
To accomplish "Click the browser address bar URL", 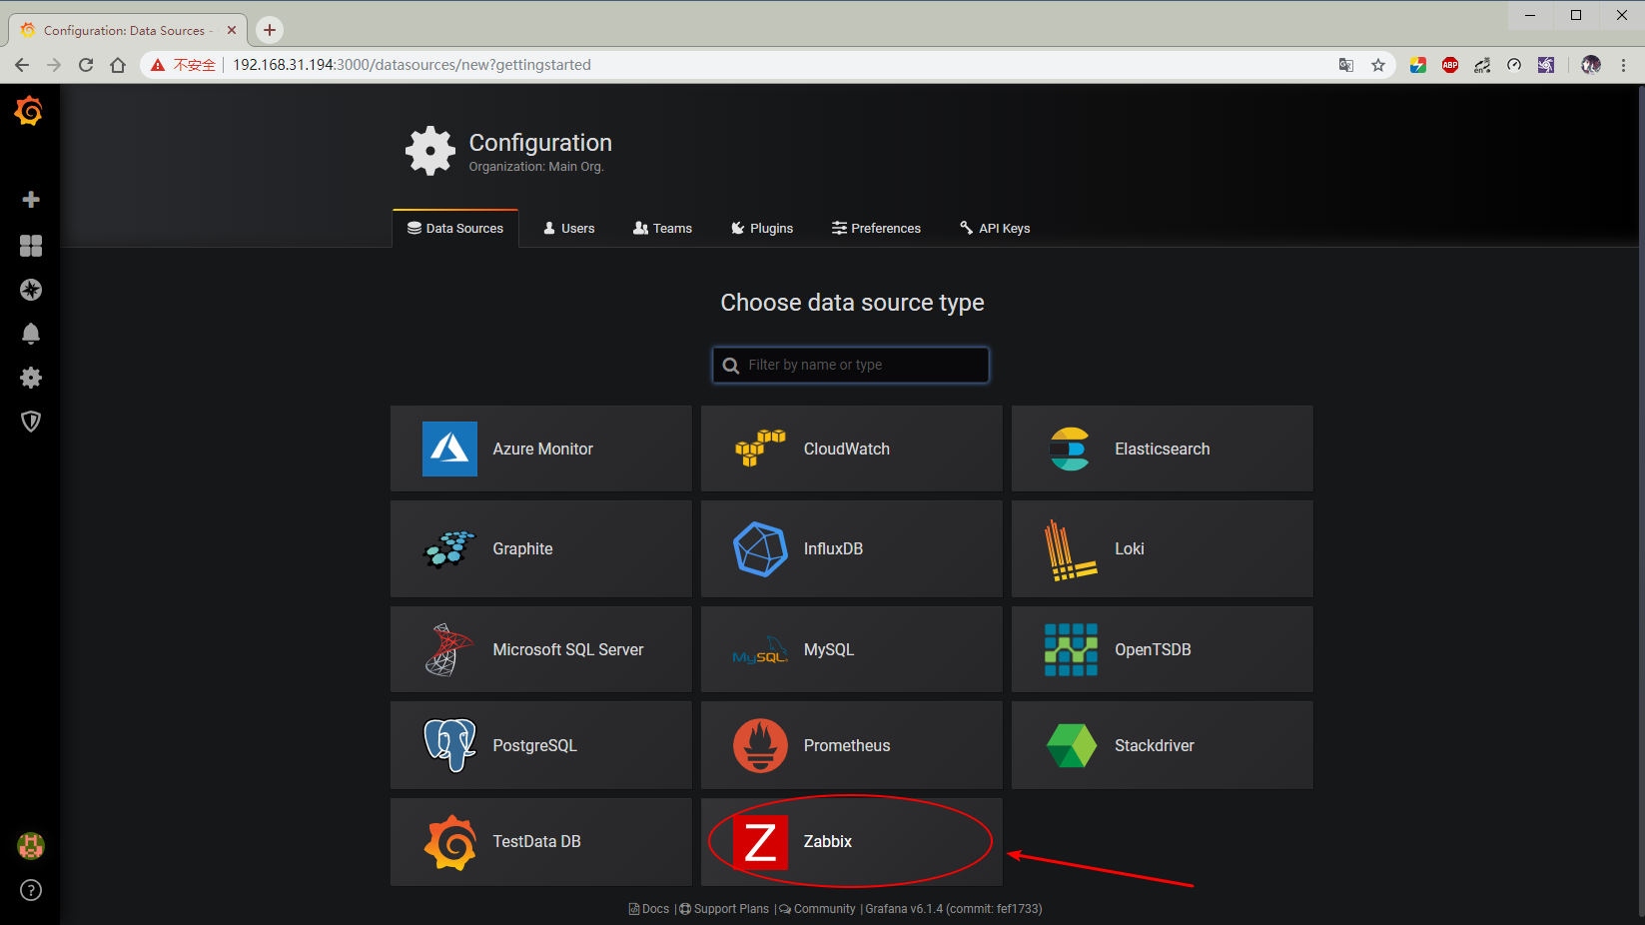I will pos(411,65).
